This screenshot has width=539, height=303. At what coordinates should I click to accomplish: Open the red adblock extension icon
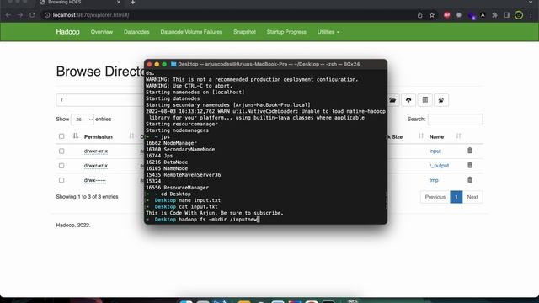coord(446,15)
